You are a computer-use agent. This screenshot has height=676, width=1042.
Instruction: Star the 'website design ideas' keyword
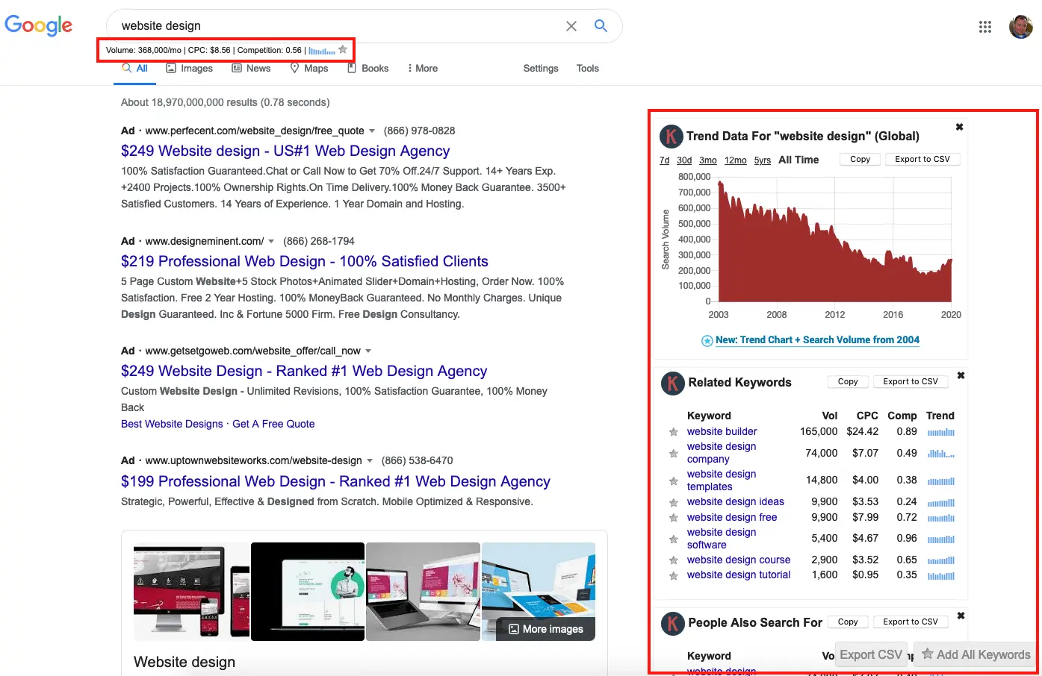coord(674,503)
